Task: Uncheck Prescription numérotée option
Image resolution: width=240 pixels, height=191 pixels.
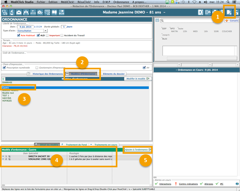Action: point(4,68)
